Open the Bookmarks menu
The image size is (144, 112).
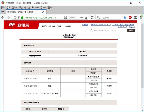point(34,7)
